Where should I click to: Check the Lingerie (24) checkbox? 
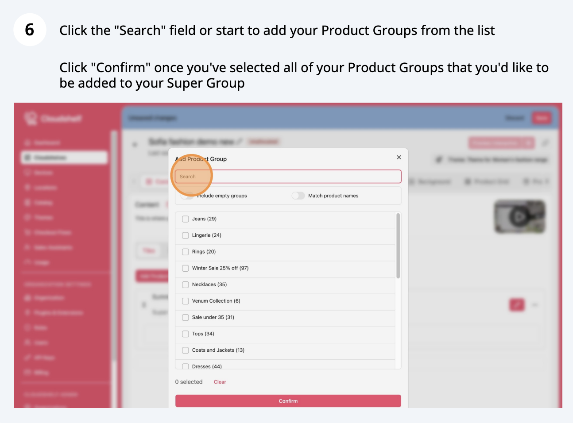coord(186,235)
